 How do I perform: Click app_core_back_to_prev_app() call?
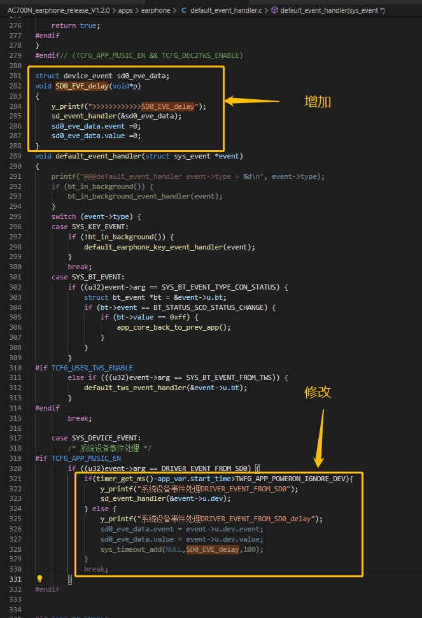(173, 327)
